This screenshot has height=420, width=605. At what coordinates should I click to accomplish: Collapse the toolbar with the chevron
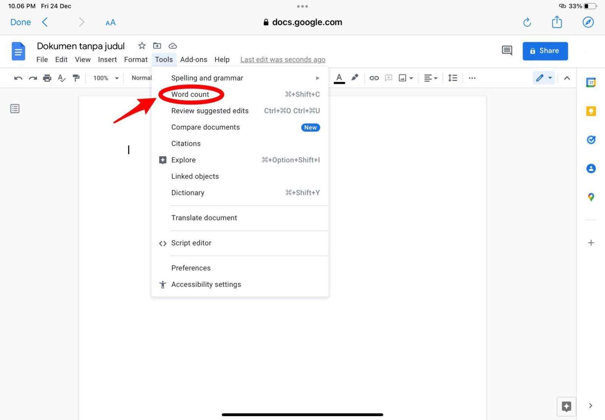(567, 78)
